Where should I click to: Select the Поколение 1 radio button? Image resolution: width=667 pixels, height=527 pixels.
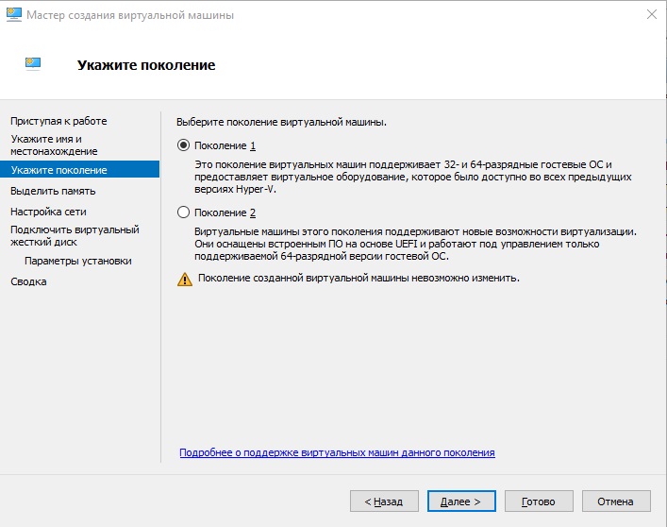[x=183, y=145]
